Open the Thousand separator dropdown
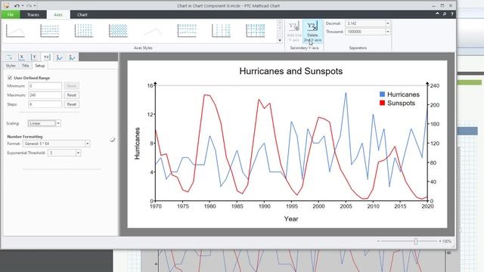 [x=388, y=32]
